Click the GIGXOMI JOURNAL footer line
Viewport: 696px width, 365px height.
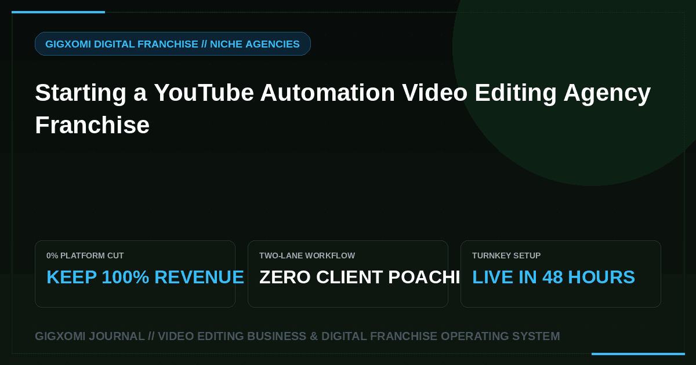(298, 336)
